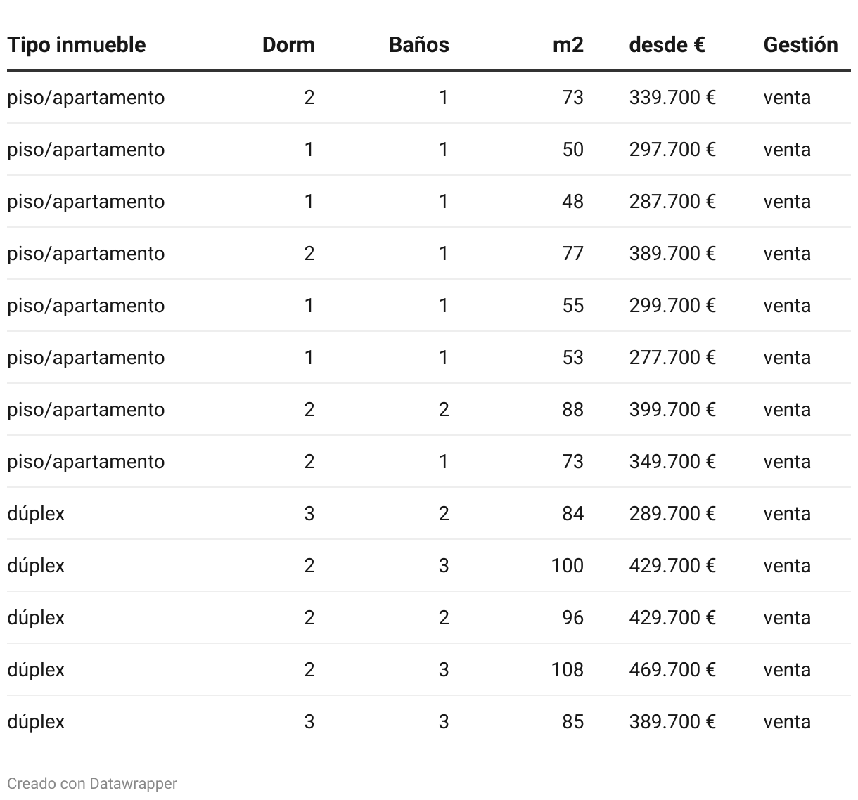The image size is (858, 800).
Task: Click the m2 column header
Action: pos(568,45)
